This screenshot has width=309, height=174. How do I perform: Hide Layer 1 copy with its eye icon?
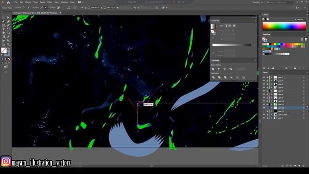tap(264, 115)
